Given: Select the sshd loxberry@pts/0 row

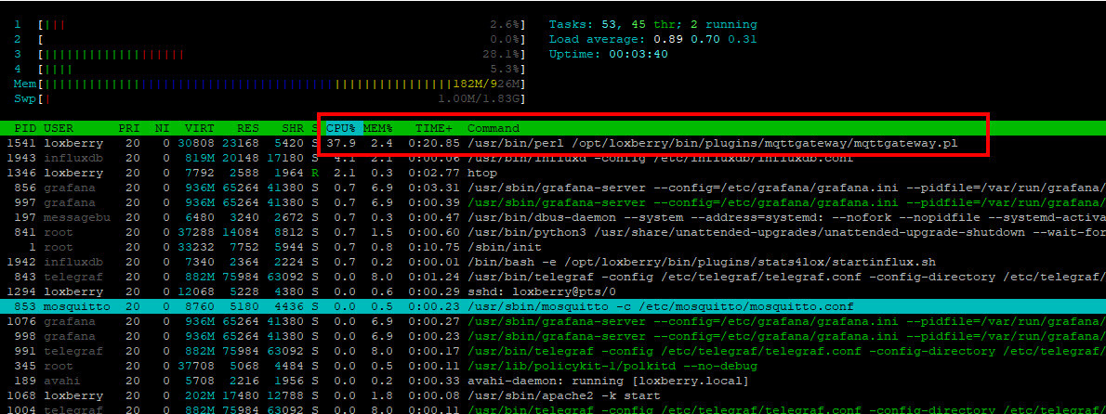Looking at the screenshot, I should pyautogui.click(x=553, y=291).
